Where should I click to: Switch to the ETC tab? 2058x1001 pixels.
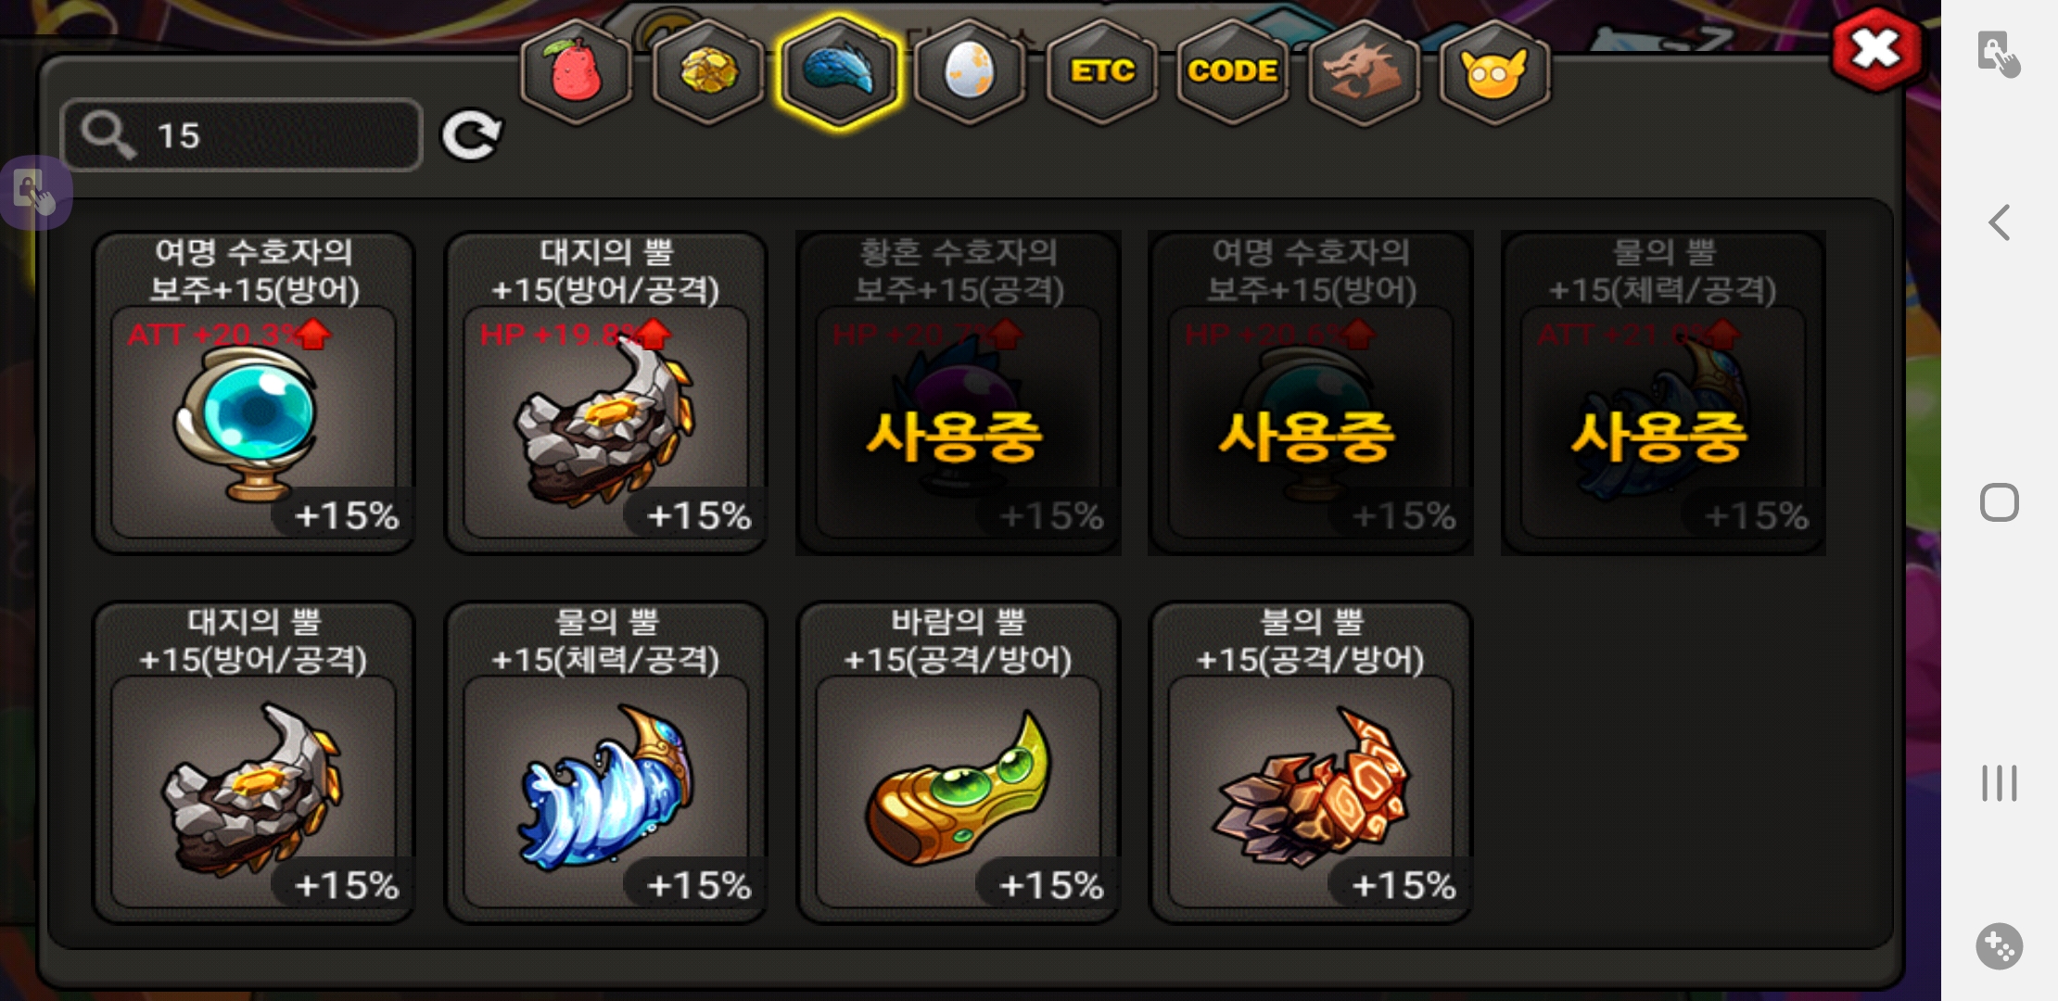click(1101, 72)
